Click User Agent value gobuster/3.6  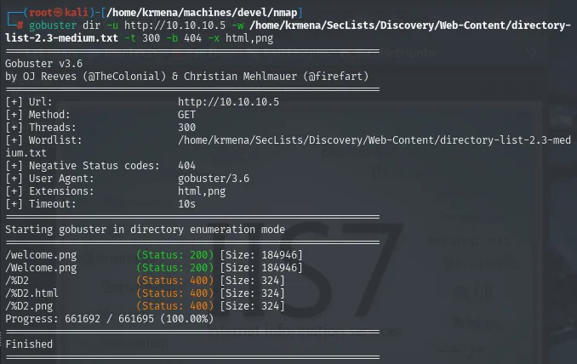pos(214,179)
